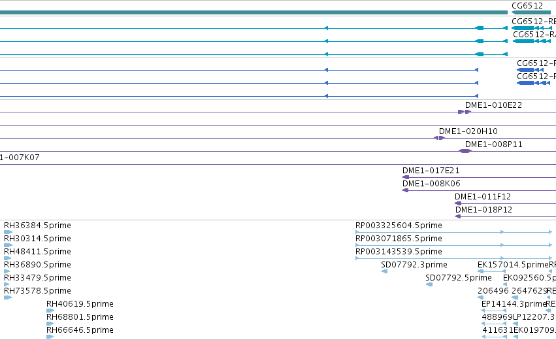Click the feature line under 488969
The width and height of the screenshot is (556, 340).
494,324
